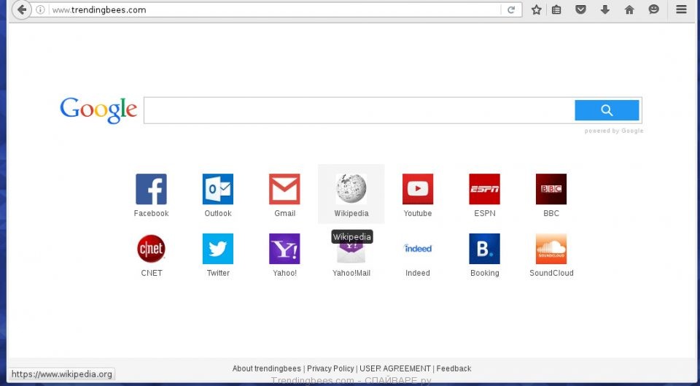Open the hamburger browser menu
This screenshot has height=386, width=700.
pos(681,9)
